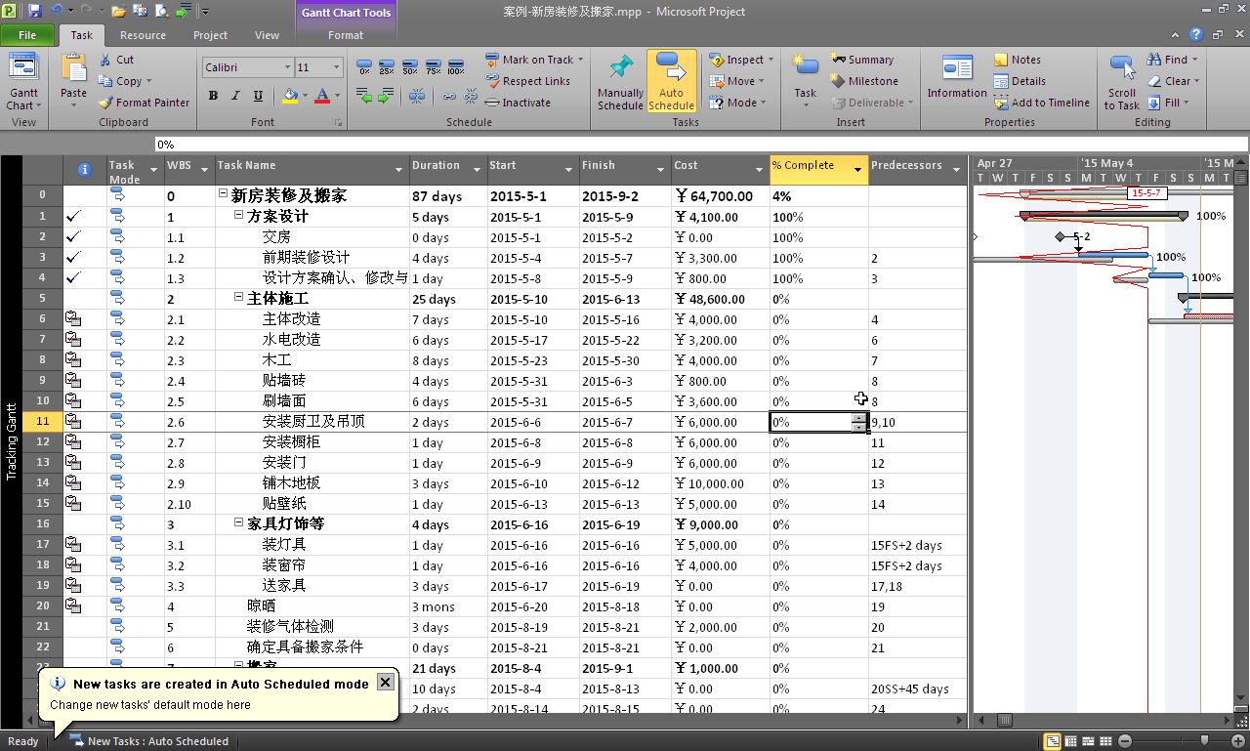Click the zoom slider in status bar

(1204, 741)
